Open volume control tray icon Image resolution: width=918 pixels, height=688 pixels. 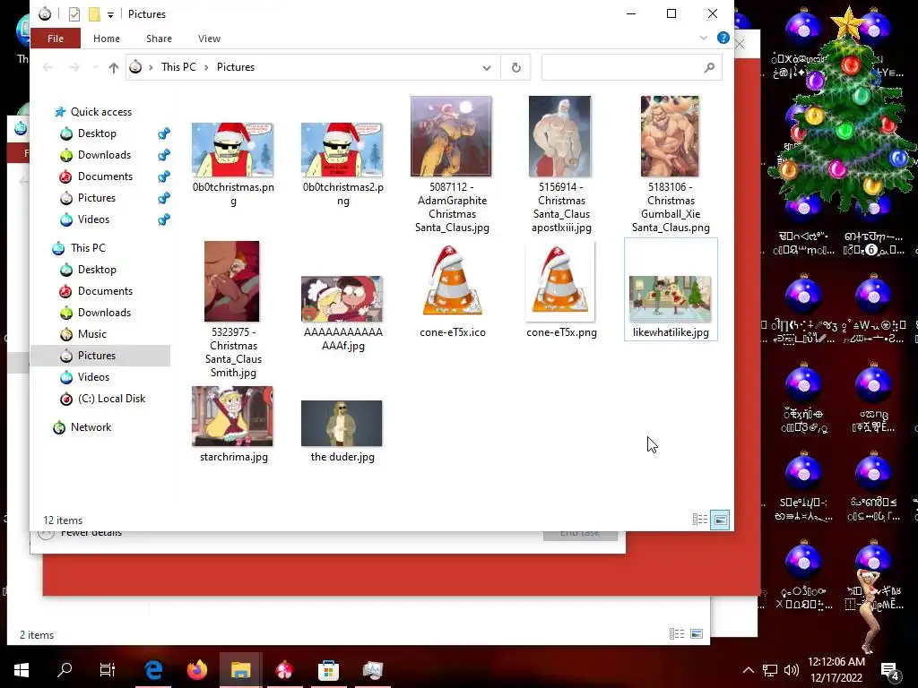pyautogui.click(x=791, y=670)
